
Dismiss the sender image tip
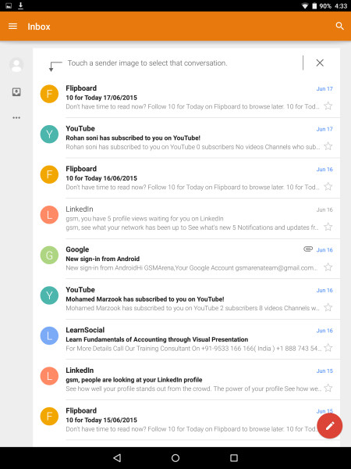(x=320, y=63)
